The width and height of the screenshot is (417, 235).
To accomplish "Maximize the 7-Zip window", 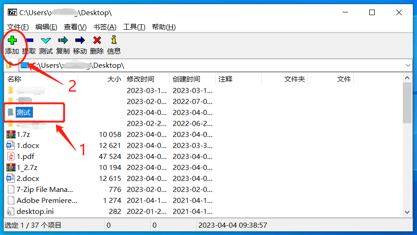I will tap(372, 12).
